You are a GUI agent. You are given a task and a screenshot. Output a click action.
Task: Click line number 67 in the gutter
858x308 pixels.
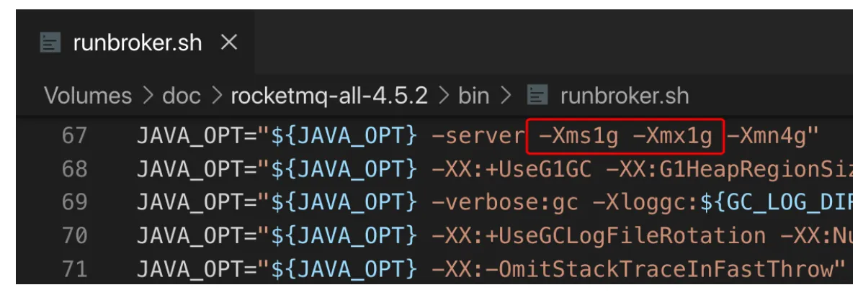(x=74, y=135)
